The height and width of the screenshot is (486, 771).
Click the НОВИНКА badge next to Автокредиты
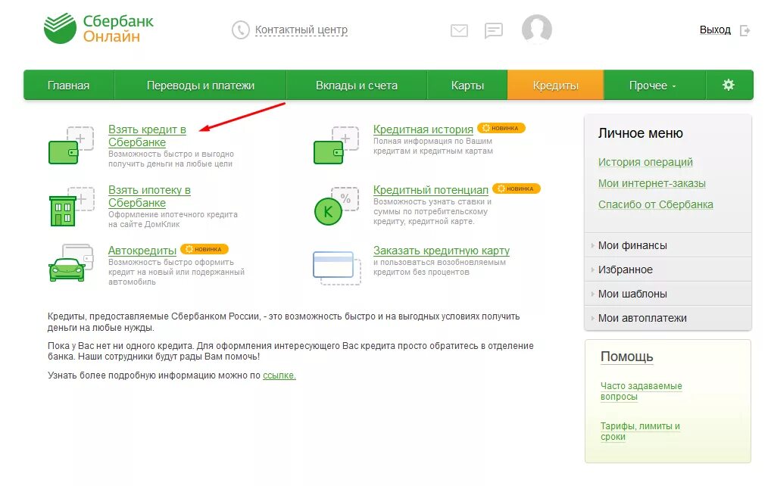pos(204,249)
